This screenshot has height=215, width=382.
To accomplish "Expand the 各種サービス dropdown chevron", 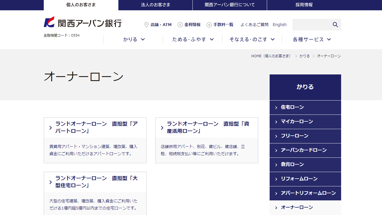I will 329,39.
